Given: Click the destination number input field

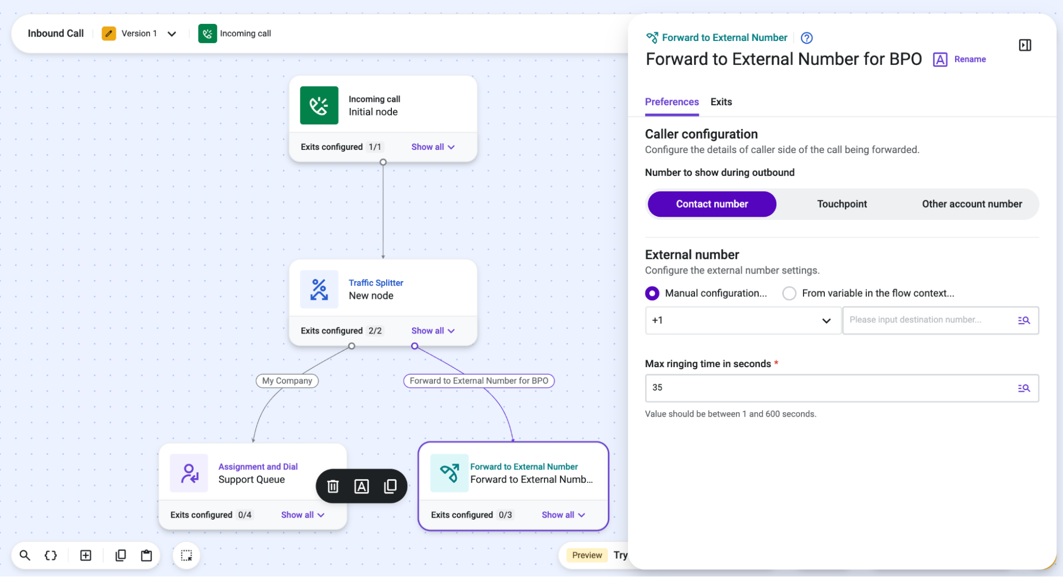Looking at the screenshot, I should click(930, 320).
